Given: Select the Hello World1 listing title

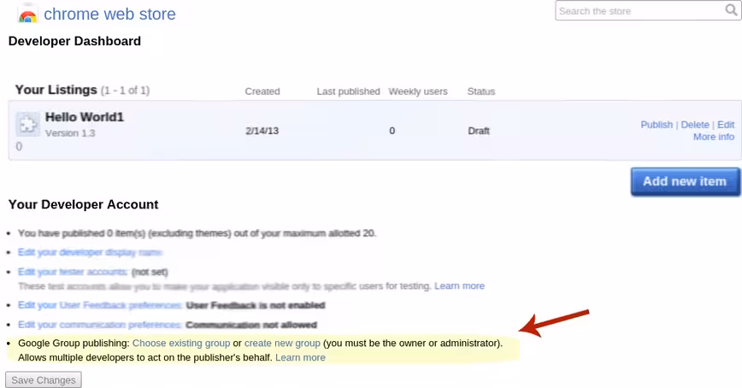Looking at the screenshot, I should click(85, 117).
